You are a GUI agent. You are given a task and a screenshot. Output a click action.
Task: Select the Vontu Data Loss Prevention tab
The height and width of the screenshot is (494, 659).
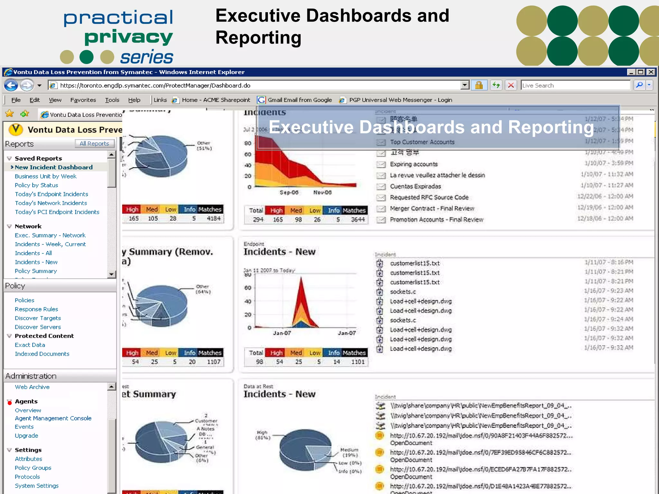click(81, 114)
